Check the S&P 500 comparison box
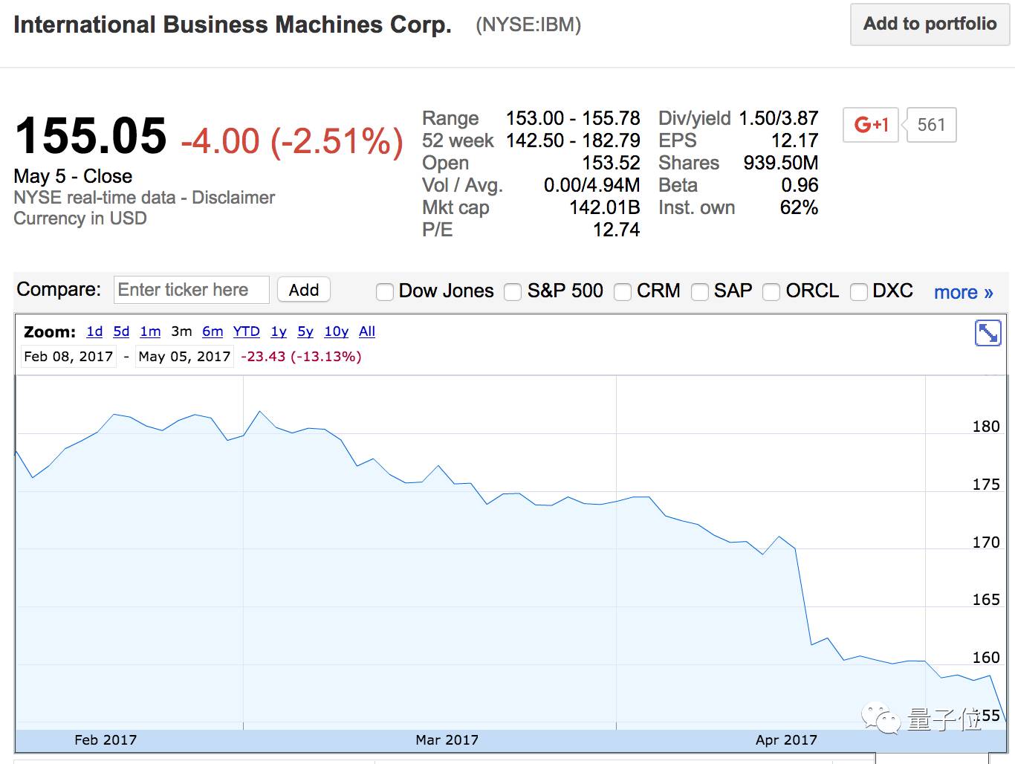This screenshot has width=1015, height=764. [513, 292]
